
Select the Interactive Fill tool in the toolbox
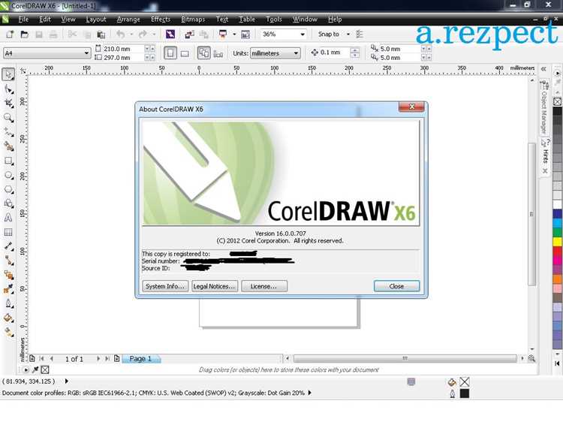coord(8,332)
